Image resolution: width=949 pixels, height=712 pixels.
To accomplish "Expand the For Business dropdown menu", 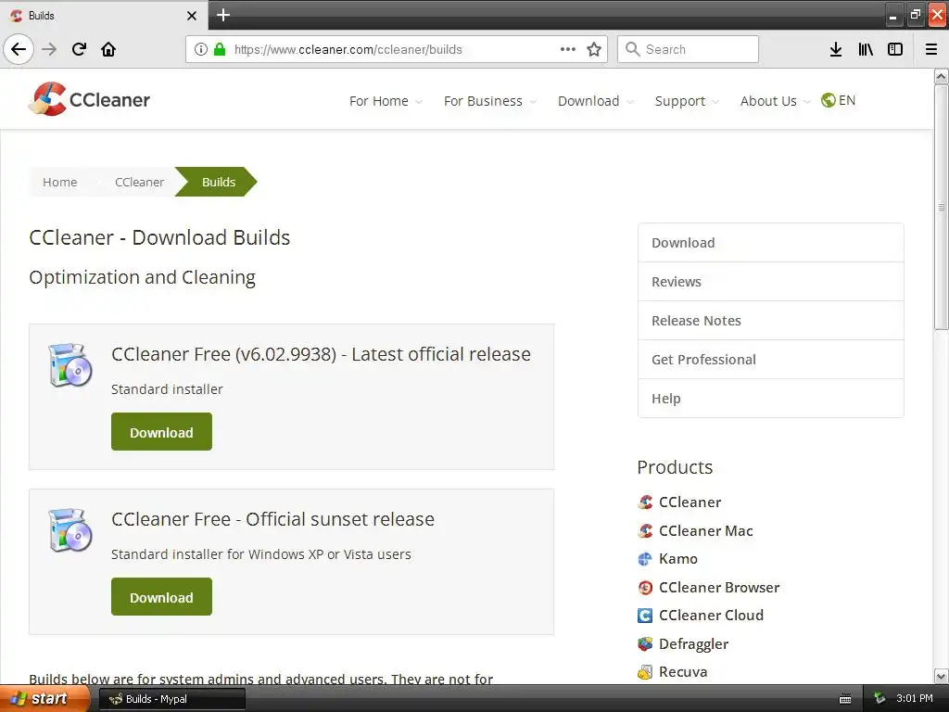I will tap(489, 101).
